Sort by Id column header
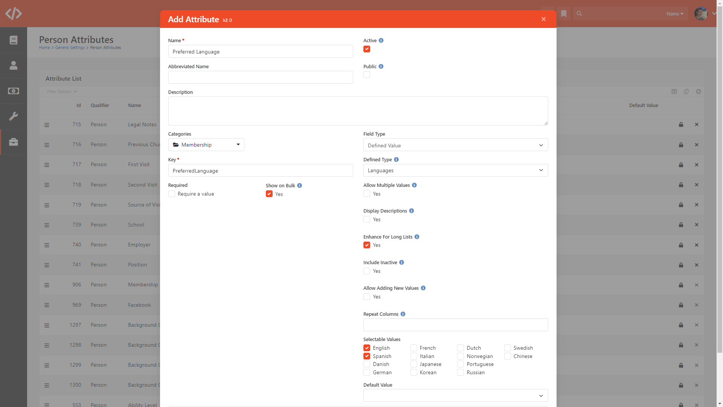Screen dimensions: 723x407 tap(79, 105)
